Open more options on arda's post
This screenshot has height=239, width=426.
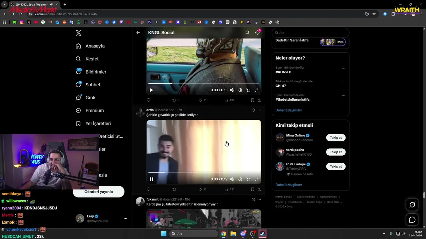coord(259,110)
